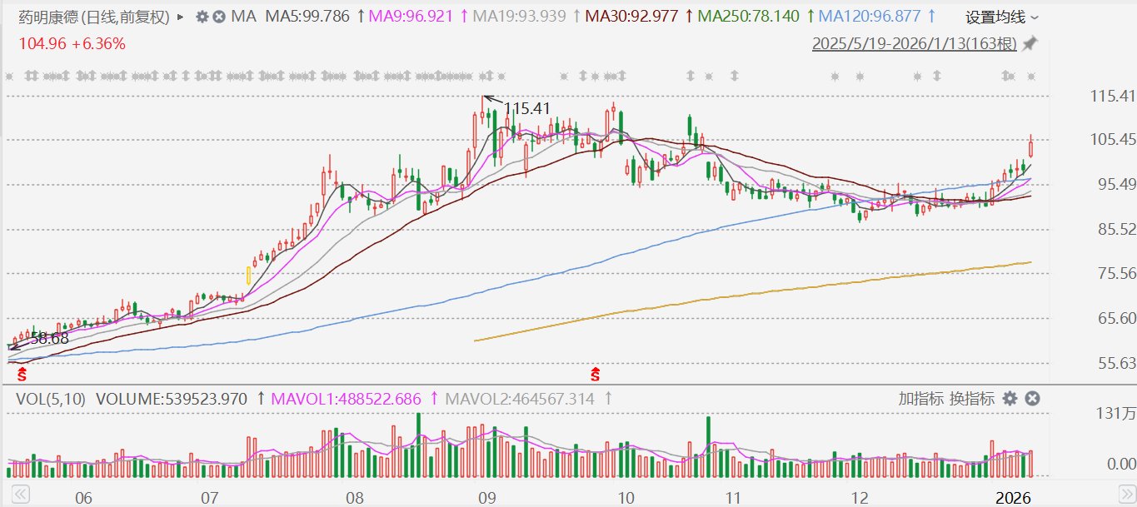Close the VOL indicator panel
Viewport: 1137px width, 507px height.
pos(1032,399)
